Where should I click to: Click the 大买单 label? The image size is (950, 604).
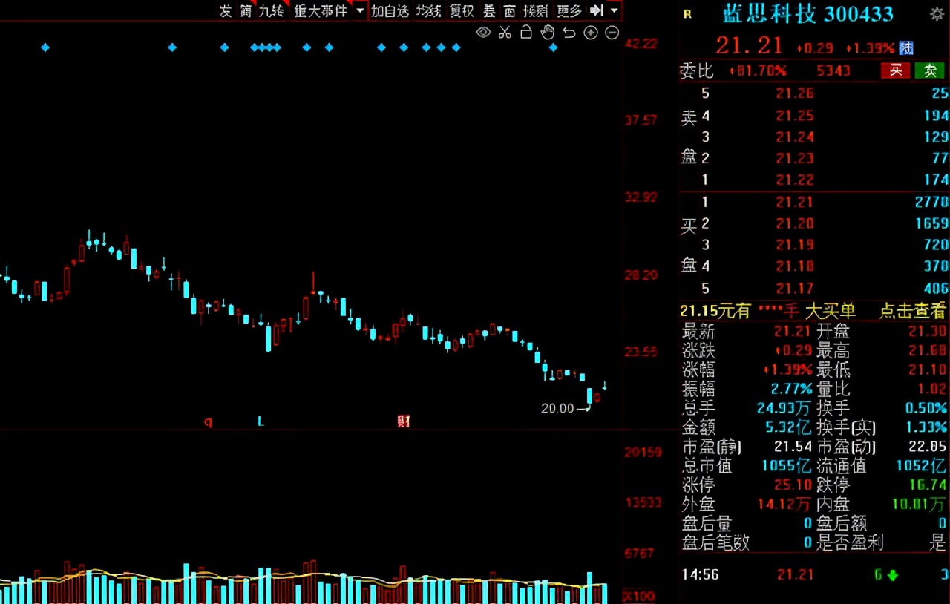tap(830, 312)
